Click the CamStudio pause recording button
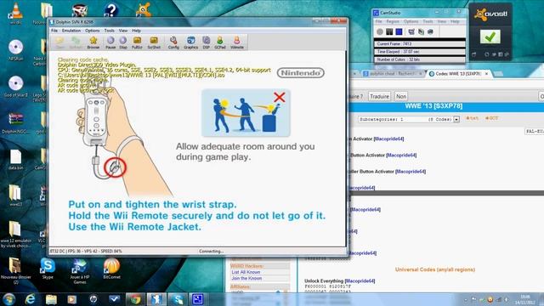The height and width of the screenshot is (306, 544). coord(389,31)
